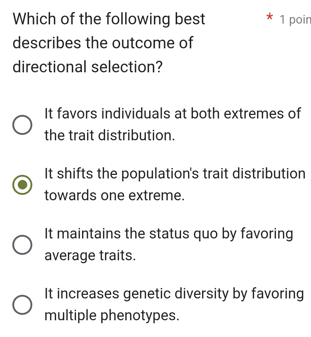Select the 'shifts towards one extreme' radio button
The image size is (311, 337).
tap(22, 184)
